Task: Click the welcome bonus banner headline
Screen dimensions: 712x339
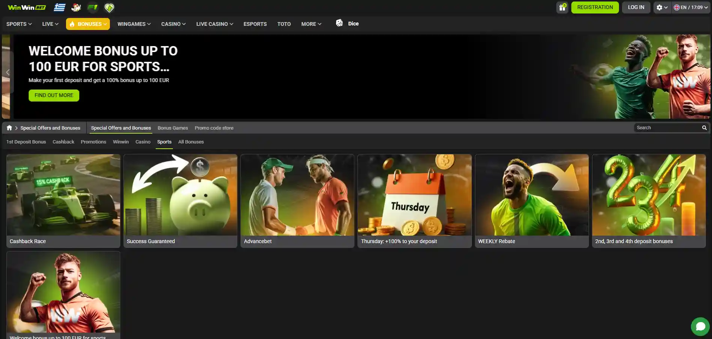Action: [x=103, y=59]
